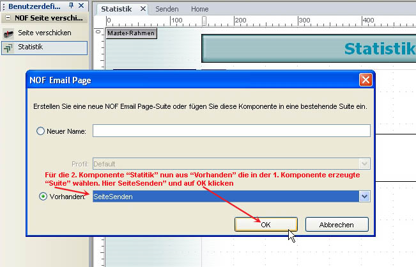Select the Neuer Name radio button

(x=41, y=131)
